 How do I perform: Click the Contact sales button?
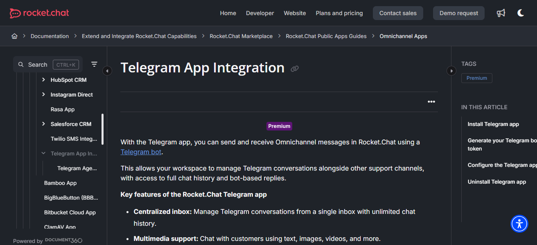coord(398,13)
